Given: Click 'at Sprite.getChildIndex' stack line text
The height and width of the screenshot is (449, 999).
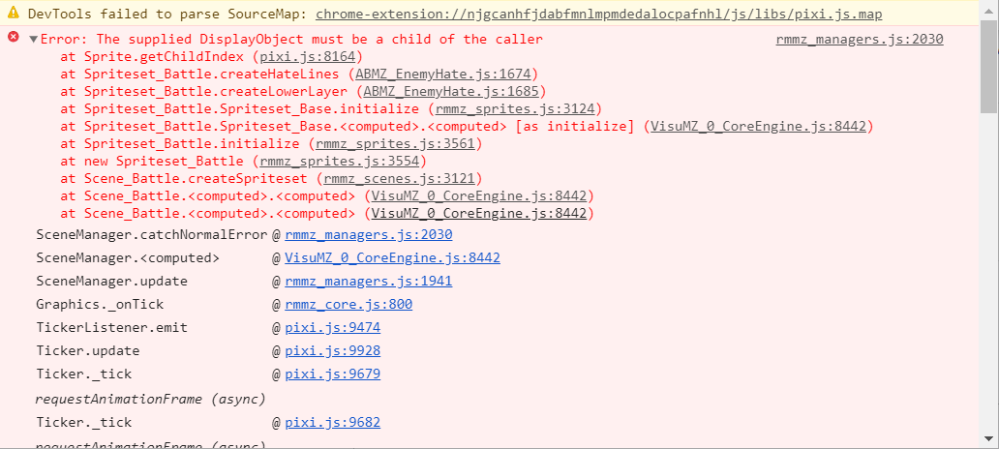Looking at the screenshot, I should (x=152, y=57).
